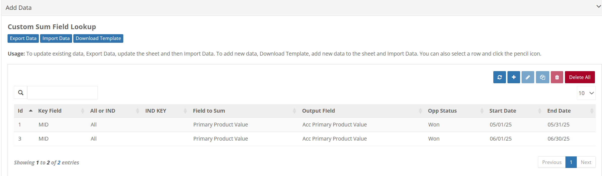Click the magnifier search icon

pos(21,93)
